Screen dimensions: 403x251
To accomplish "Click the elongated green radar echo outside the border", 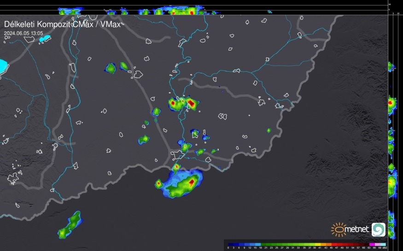I will (x=70, y=225).
